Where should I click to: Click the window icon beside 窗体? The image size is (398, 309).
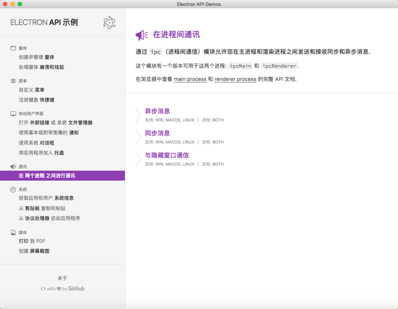click(13, 48)
